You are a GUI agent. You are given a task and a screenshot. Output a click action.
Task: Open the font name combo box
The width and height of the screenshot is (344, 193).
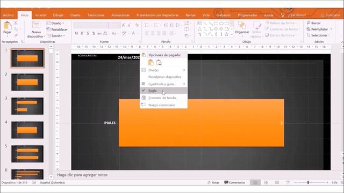tap(91, 25)
